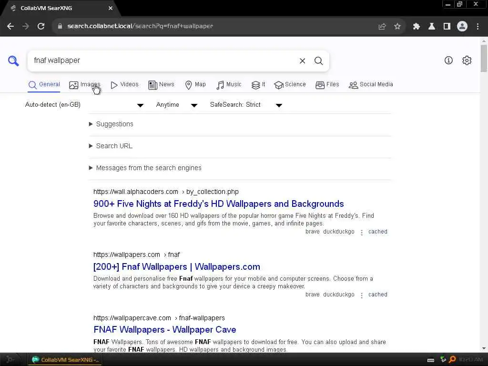The height and width of the screenshot is (366, 488).
Task: Click the browser address bar URL
Action: click(140, 26)
